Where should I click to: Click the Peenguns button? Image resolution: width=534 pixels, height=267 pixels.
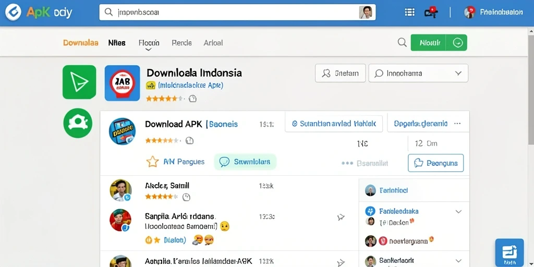click(x=435, y=163)
